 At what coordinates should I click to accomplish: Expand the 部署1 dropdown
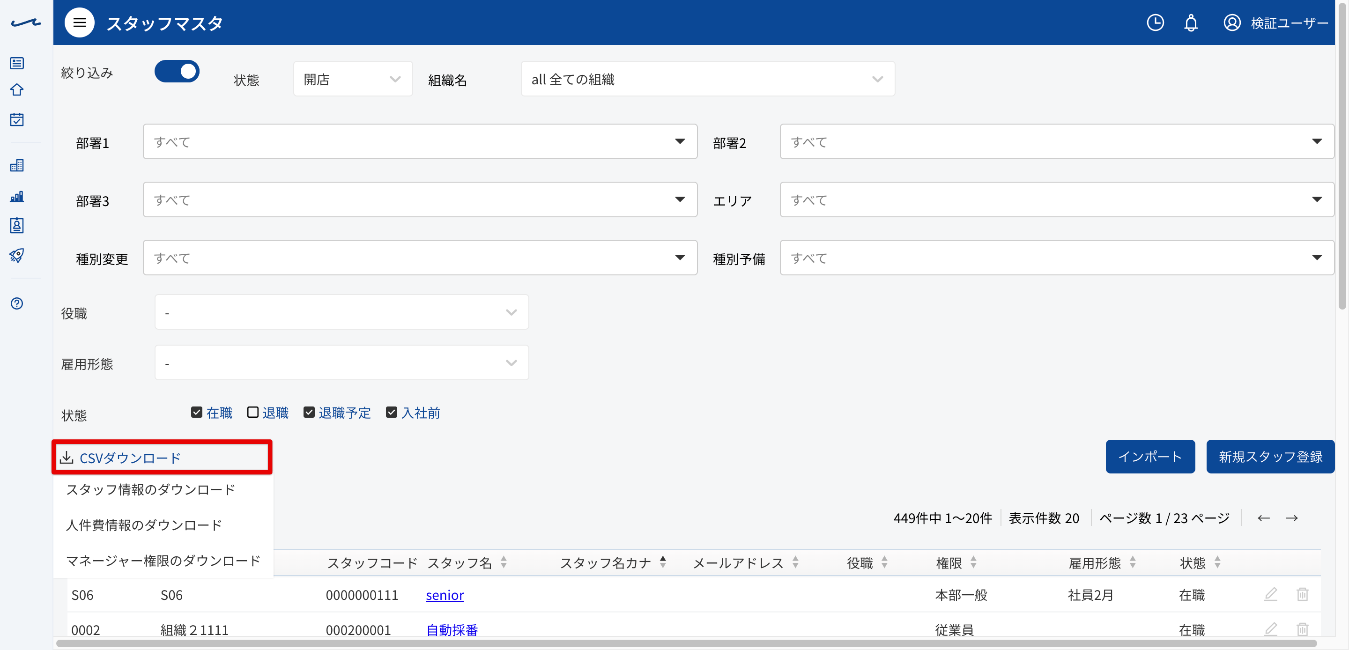pos(420,141)
